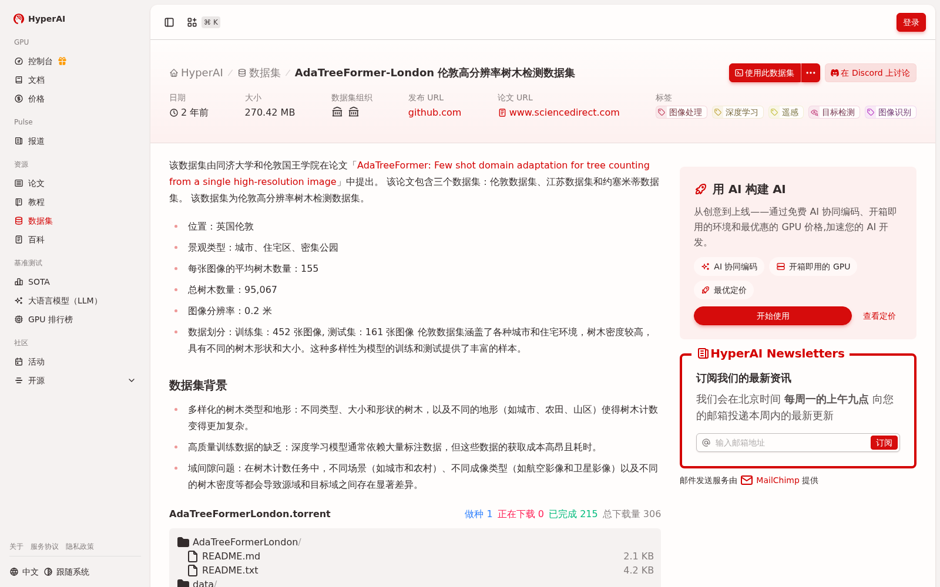Click the 最优定价 chip
Image resolution: width=940 pixels, height=587 pixels.
(724, 290)
